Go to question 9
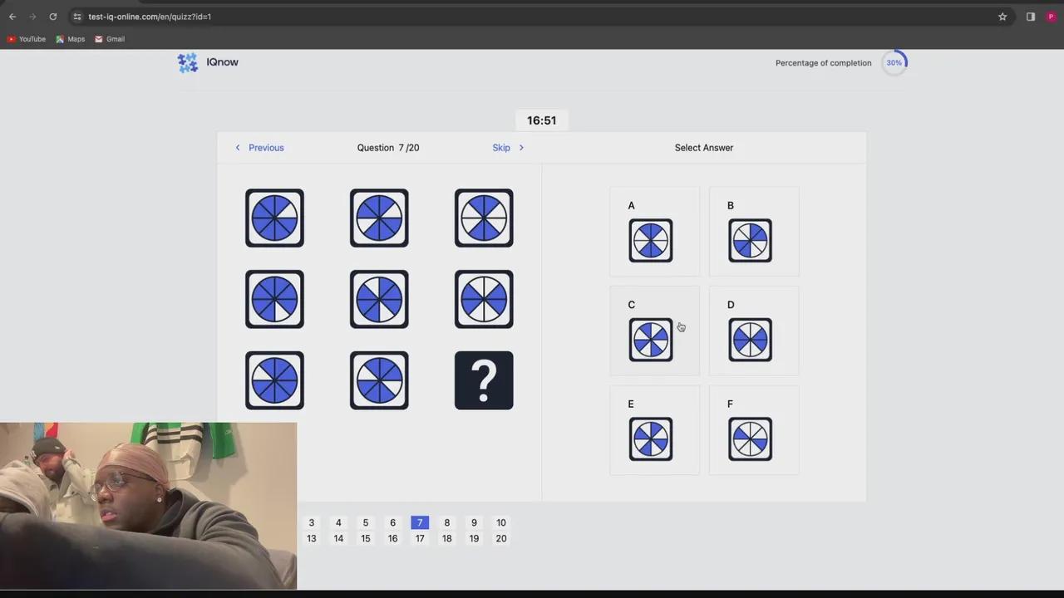1064x598 pixels. point(474,522)
